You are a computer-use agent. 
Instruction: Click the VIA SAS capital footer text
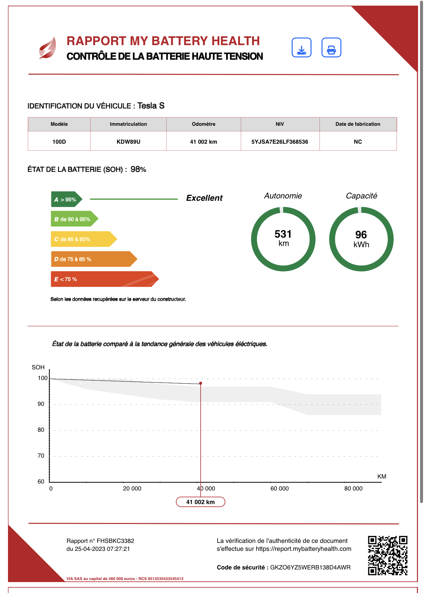(x=125, y=579)
